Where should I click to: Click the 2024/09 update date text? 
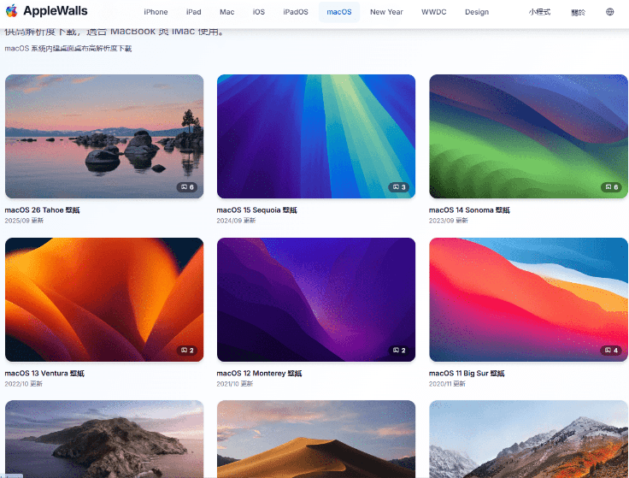coord(236,221)
